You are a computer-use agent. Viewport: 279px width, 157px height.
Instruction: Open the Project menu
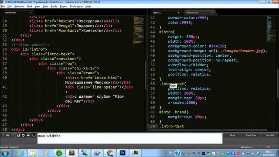[64, 7]
